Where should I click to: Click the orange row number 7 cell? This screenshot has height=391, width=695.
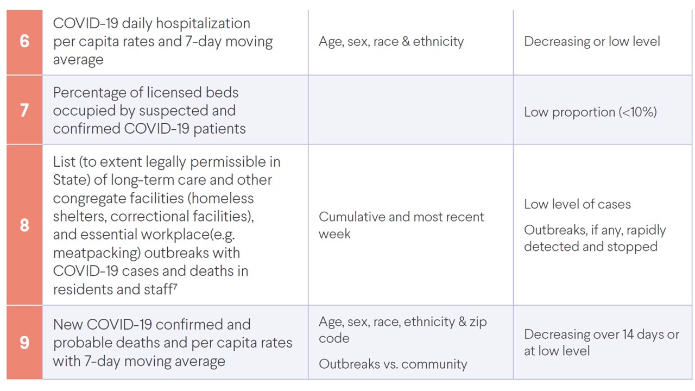click(x=24, y=110)
